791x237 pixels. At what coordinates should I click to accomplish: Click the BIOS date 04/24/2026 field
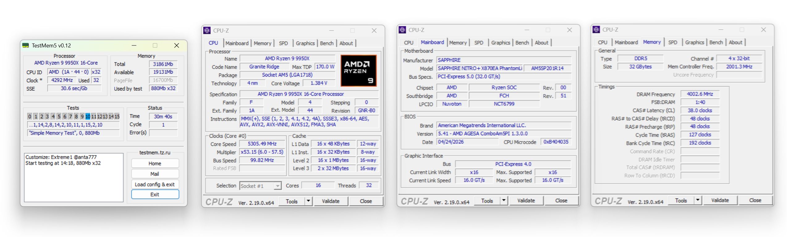point(467,142)
